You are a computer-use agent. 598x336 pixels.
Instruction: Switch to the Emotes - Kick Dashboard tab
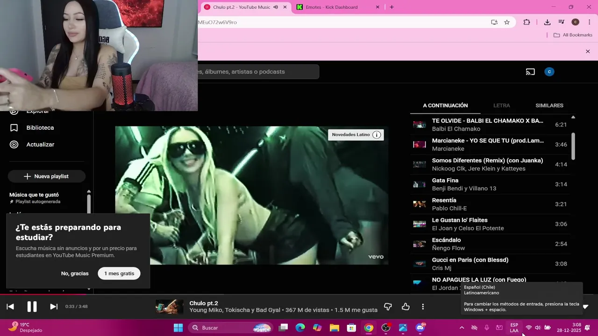pyautogui.click(x=332, y=7)
